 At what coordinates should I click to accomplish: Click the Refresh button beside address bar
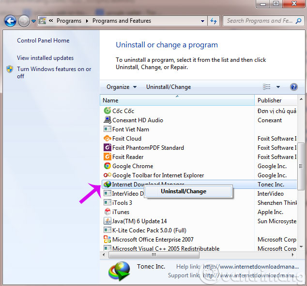[x=214, y=21]
